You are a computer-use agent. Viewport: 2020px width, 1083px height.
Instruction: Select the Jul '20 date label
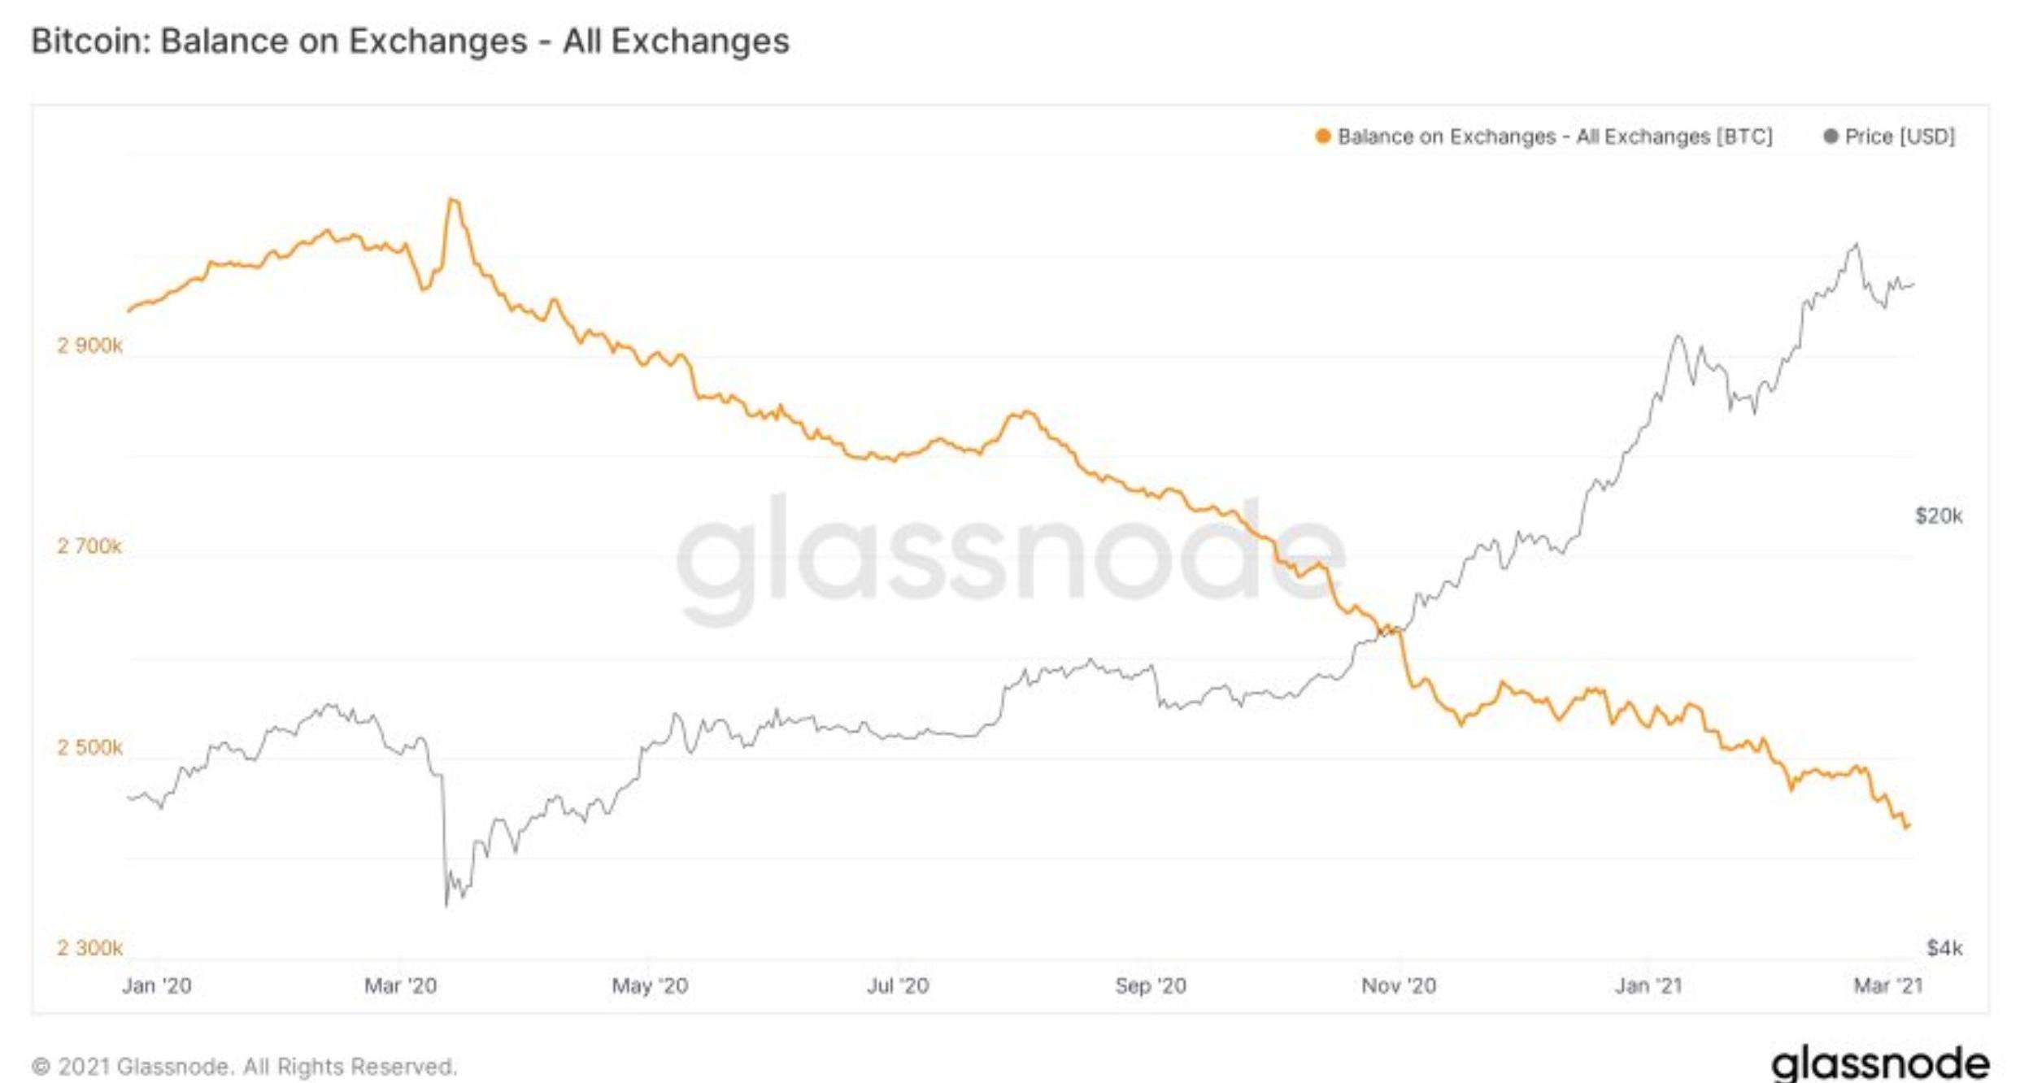(x=898, y=985)
